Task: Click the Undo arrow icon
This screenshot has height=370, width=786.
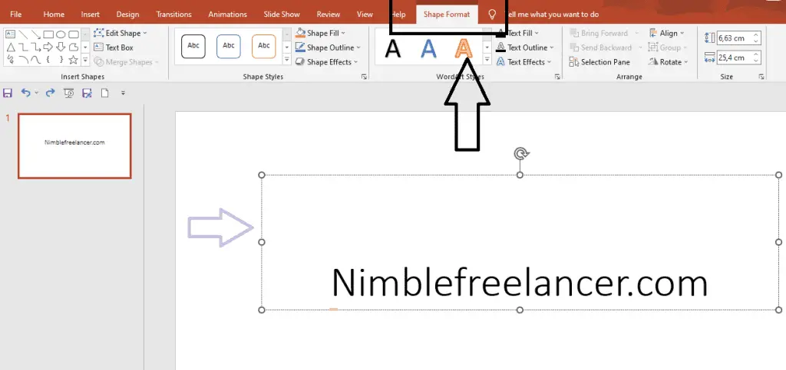Action: pyautogui.click(x=26, y=93)
